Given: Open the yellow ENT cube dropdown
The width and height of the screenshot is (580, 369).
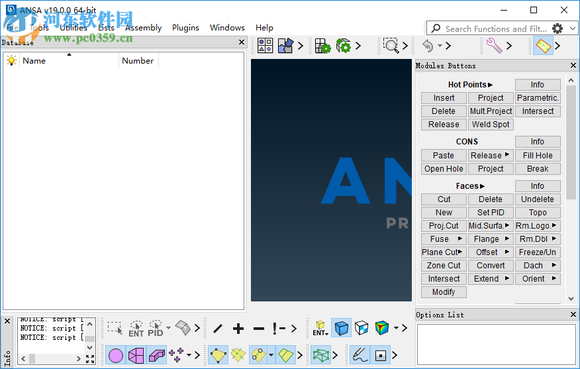Looking at the screenshot, I should click(320, 328).
